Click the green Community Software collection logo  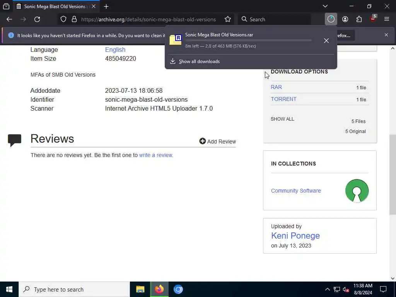point(357,191)
